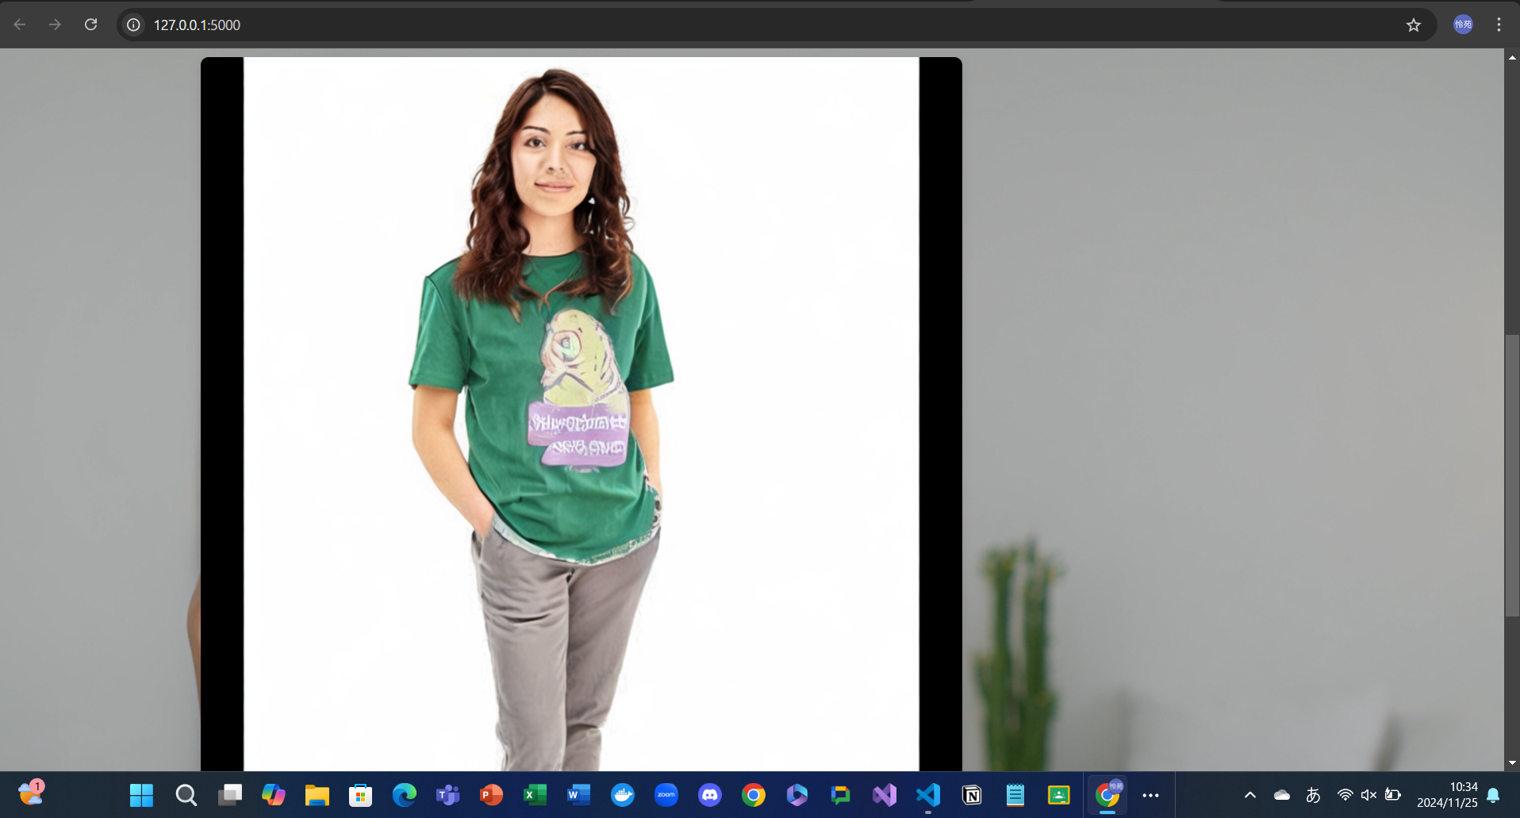Switch the Japanese IME input mode
Viewport: 1520px width, 818px height.
pos(1314,795)
